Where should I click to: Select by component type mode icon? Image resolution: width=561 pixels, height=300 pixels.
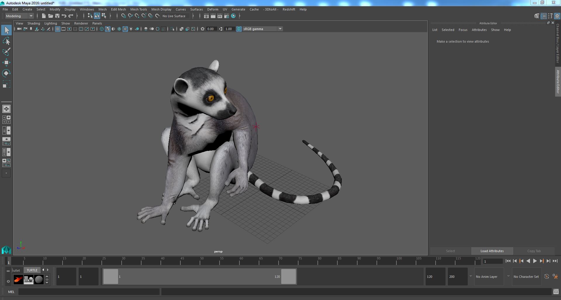pos(104,16)
